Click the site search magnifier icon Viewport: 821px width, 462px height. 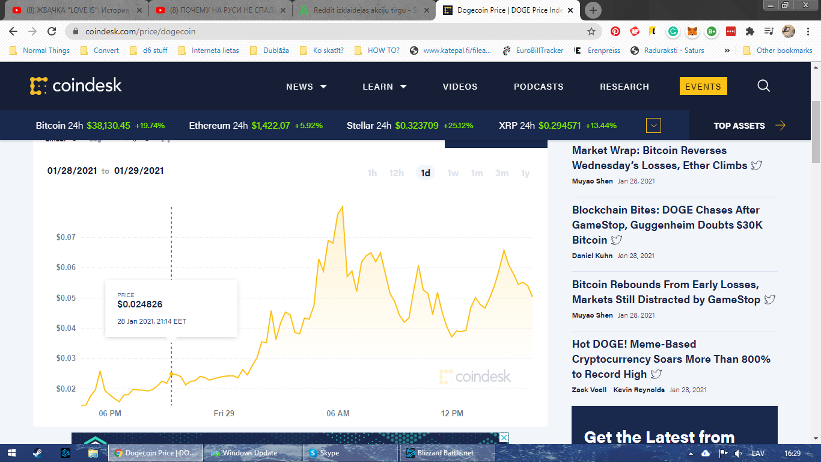tap(763, 86)
